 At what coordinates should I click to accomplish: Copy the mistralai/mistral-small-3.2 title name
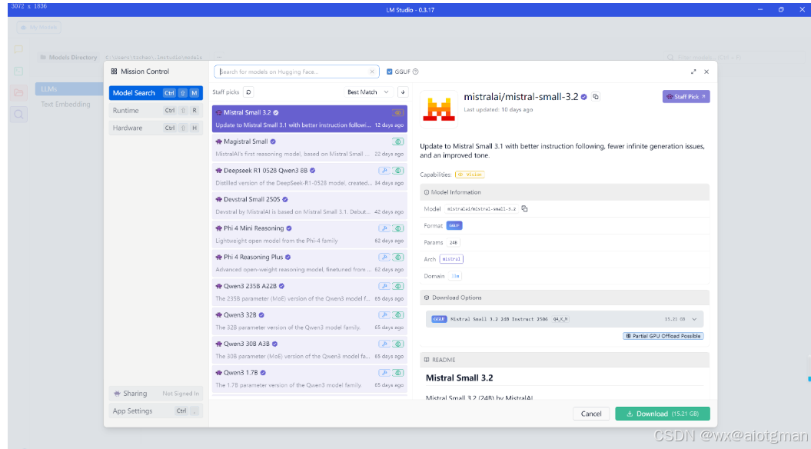point(596,97)
